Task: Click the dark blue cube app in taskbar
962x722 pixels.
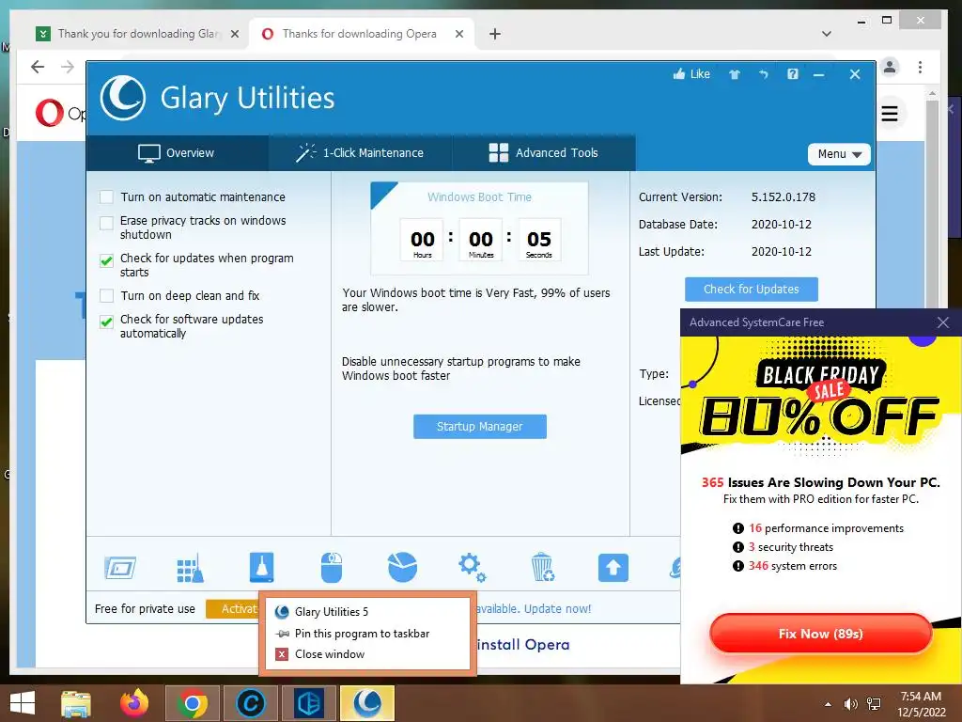Action: (308, 703)
